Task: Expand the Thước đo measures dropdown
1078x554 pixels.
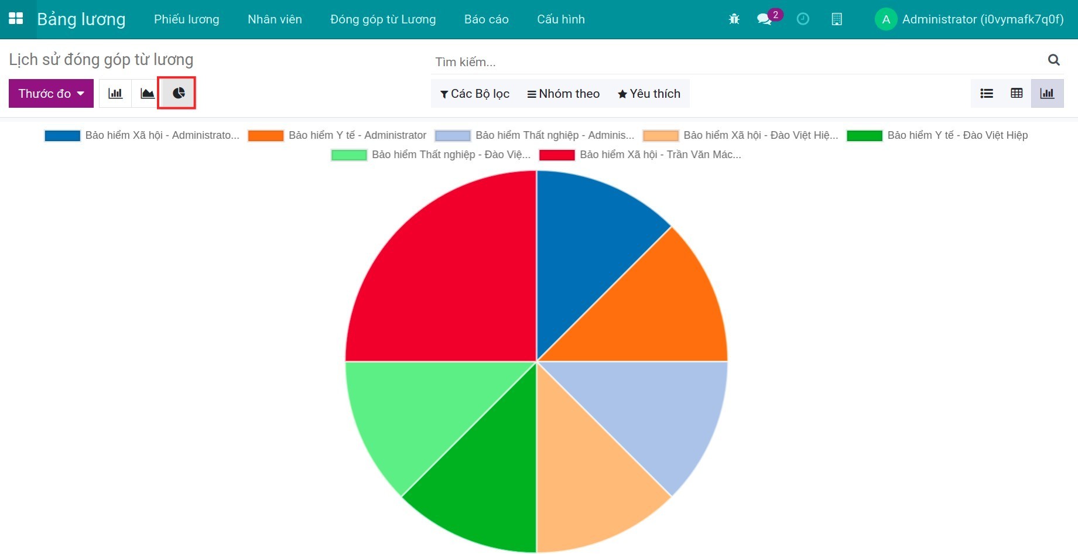Action: tap(51, 94)
